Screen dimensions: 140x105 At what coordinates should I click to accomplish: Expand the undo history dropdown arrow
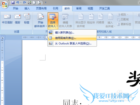point(21,3)
